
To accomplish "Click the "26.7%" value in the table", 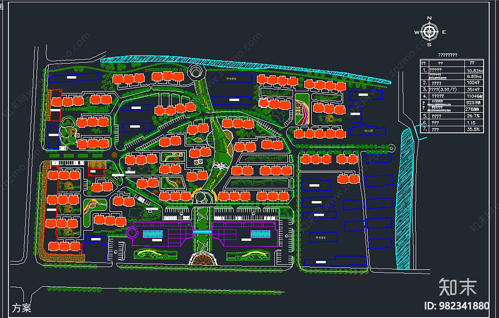I will pos(473,116).
